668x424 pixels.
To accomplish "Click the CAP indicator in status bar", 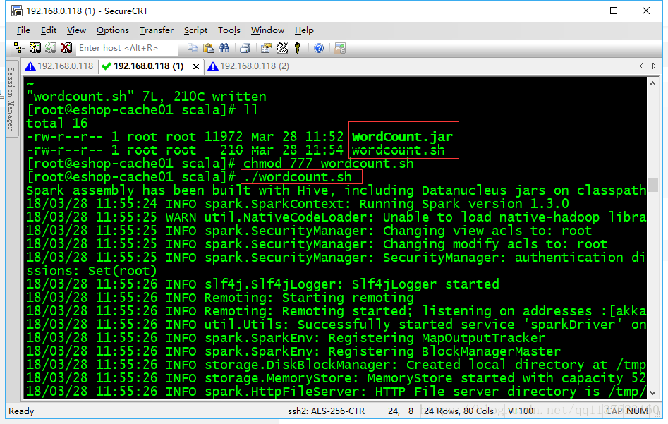I will pyautogui.click(x=614, y=411).
